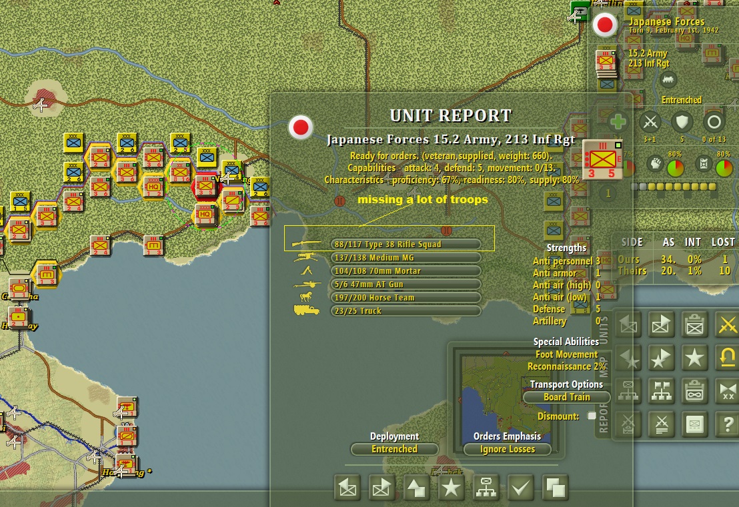Click the round number 1 stack indicator
Image resolution: width=739 pixels, height=507 pixels.
[x=608, y=193]
